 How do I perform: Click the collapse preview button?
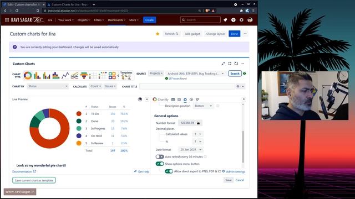(146, 99)
